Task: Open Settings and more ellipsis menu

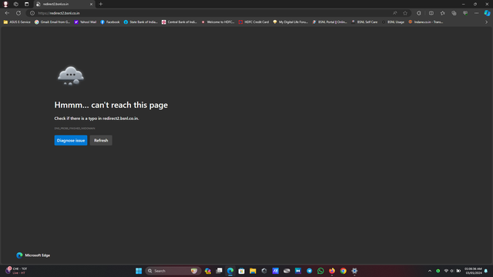Action: click(x=477, y=13)
